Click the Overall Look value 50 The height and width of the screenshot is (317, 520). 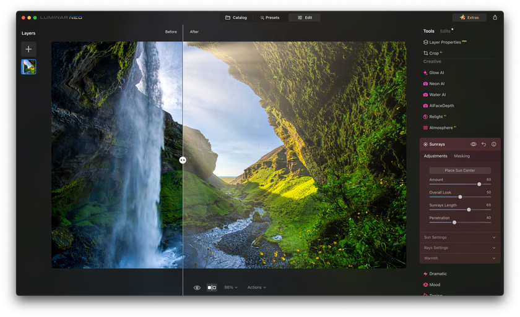point(488,192)
